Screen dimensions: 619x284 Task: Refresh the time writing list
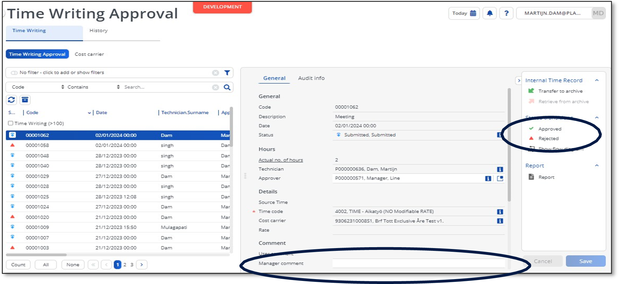tap(11, 100)
